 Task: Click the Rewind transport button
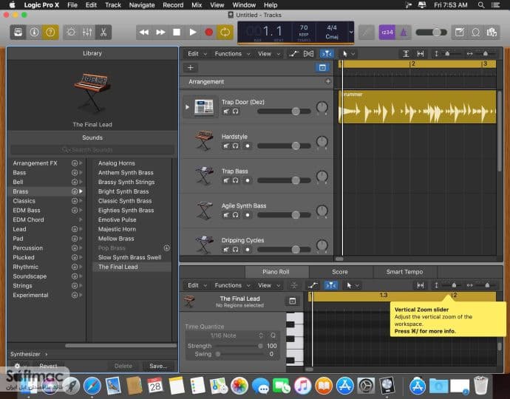pos(144,33)
